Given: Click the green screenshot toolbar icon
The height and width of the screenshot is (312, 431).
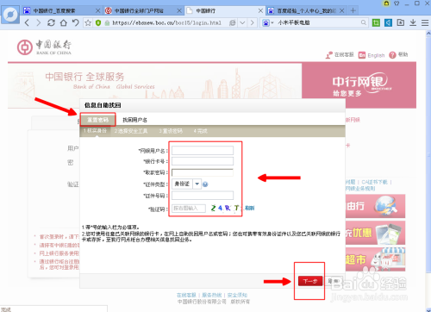Looking at the screenshot, I should pos(376,22).
